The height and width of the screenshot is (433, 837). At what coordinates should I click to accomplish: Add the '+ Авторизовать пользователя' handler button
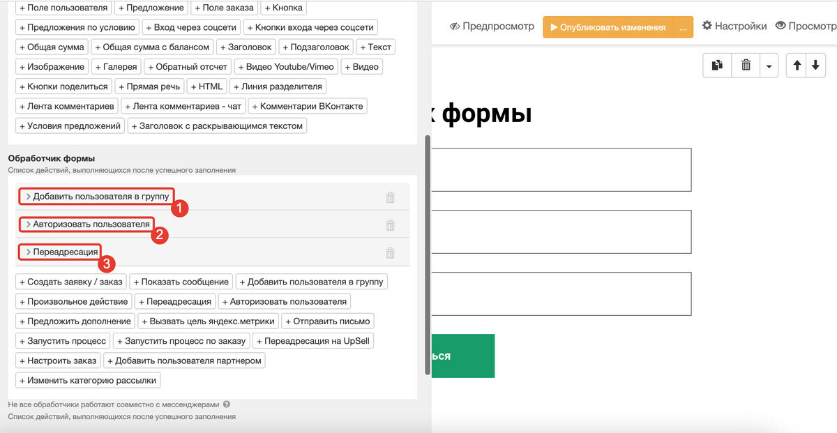coord(285,301)
